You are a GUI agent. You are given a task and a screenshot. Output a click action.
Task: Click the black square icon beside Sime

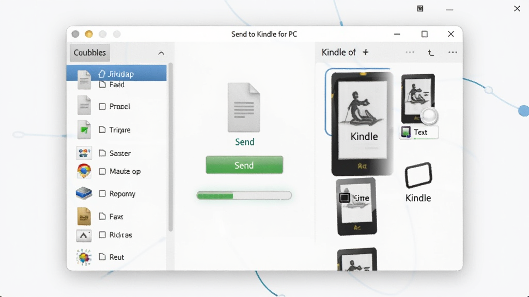pos(345,197)
